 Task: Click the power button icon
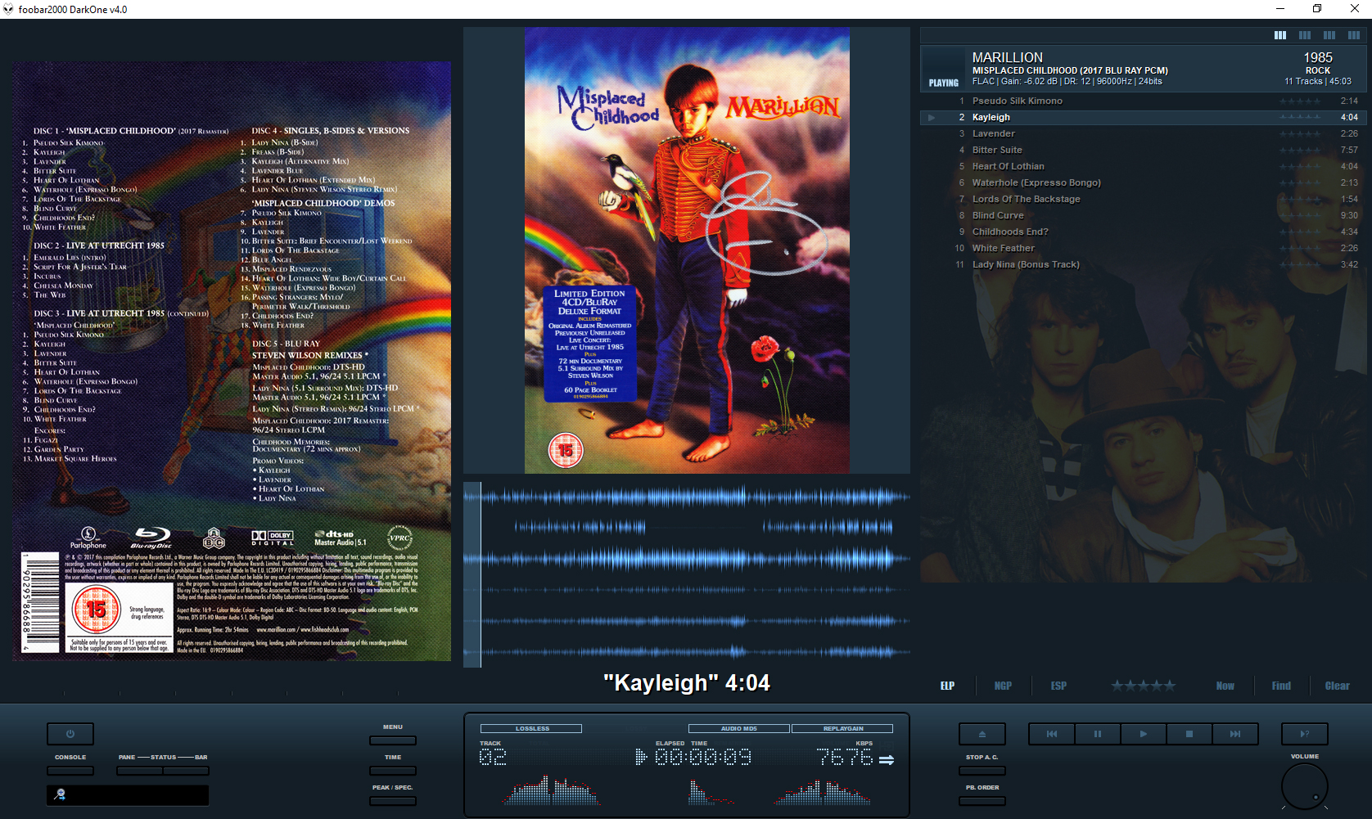70,734
